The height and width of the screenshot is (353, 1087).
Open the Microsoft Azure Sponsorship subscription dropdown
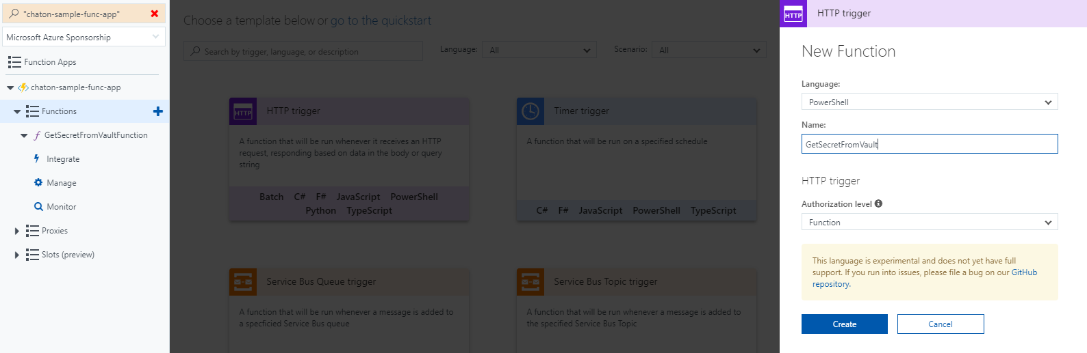coord(83,37)
